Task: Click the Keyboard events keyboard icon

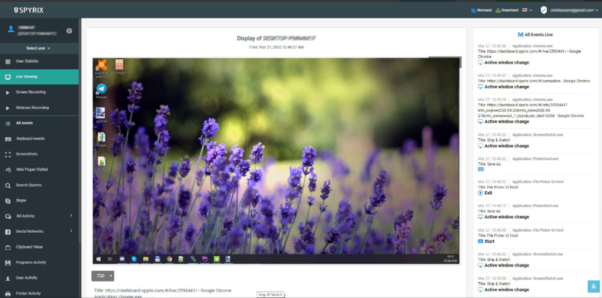Action: (x=8, y=139)
